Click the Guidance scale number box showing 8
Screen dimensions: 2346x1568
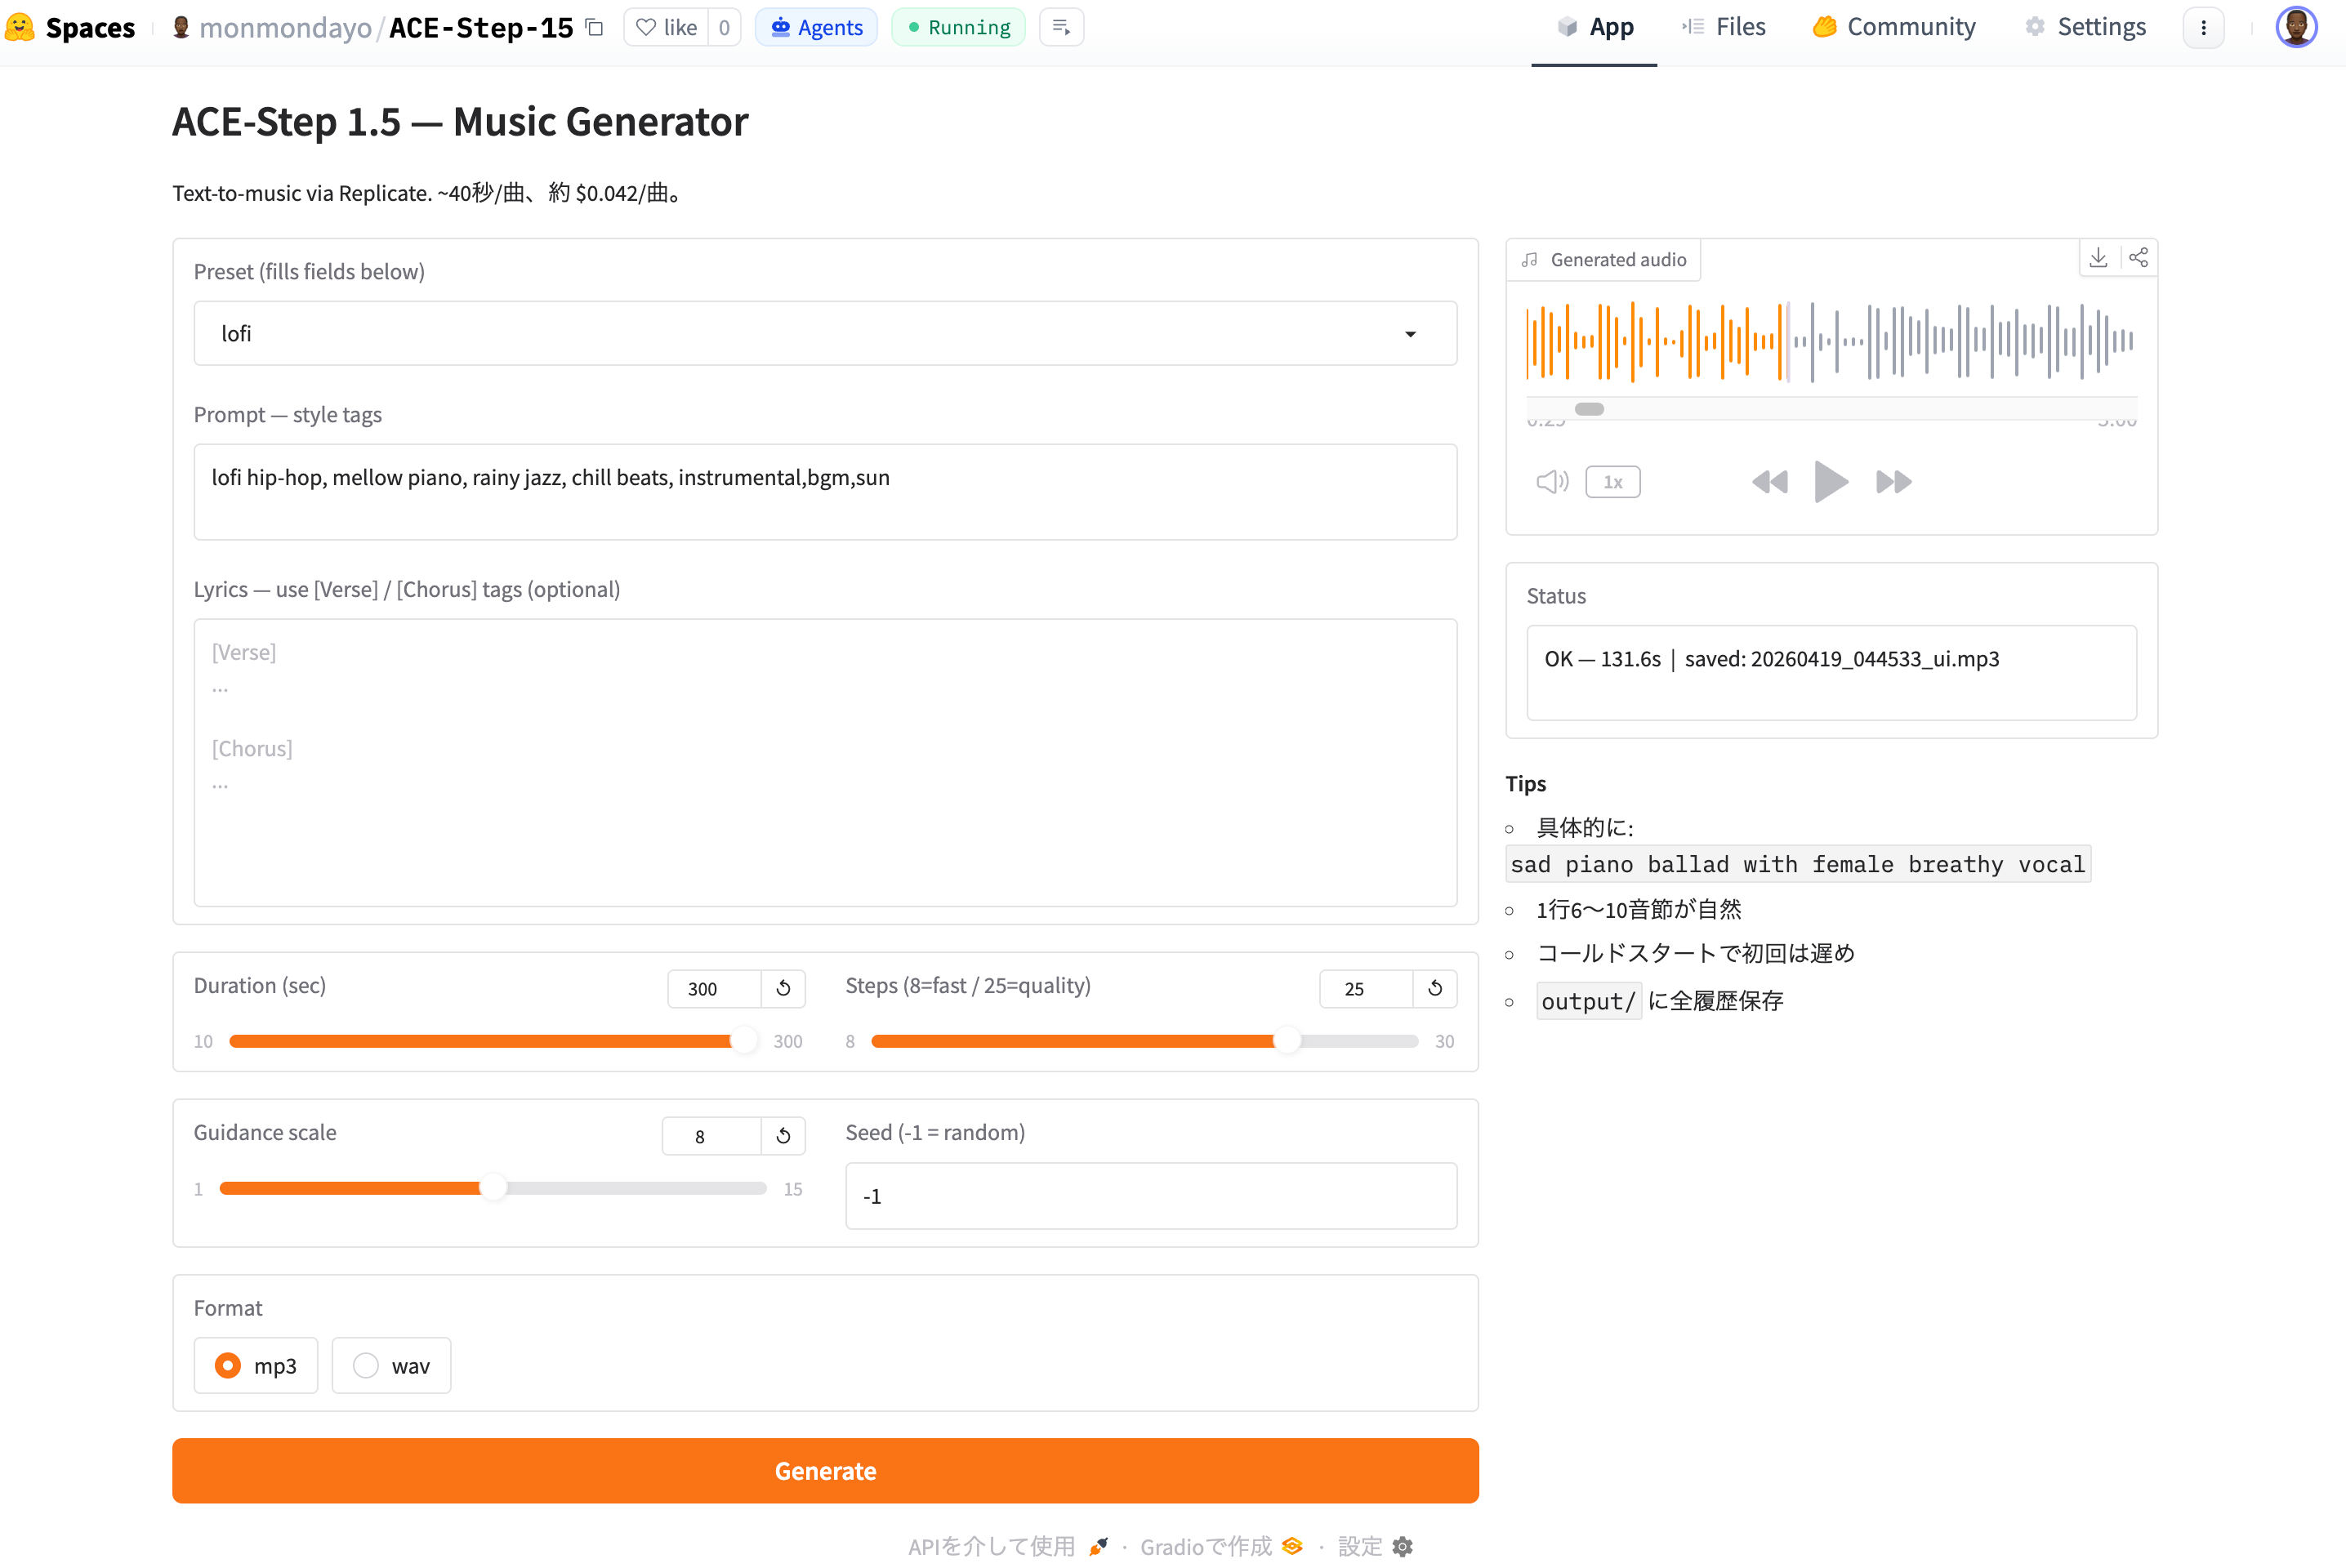711,1135
